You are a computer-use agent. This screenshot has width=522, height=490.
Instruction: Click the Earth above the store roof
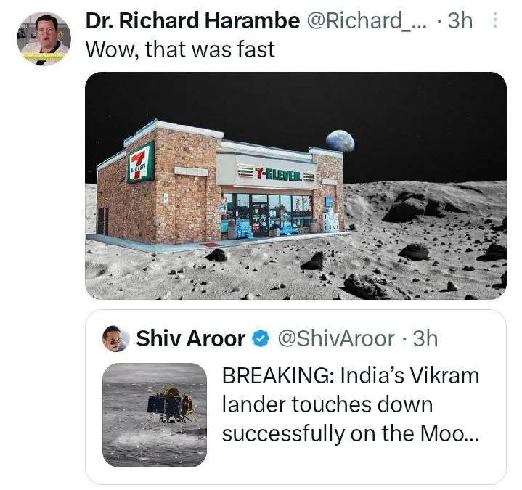click(x=340, y=141)
